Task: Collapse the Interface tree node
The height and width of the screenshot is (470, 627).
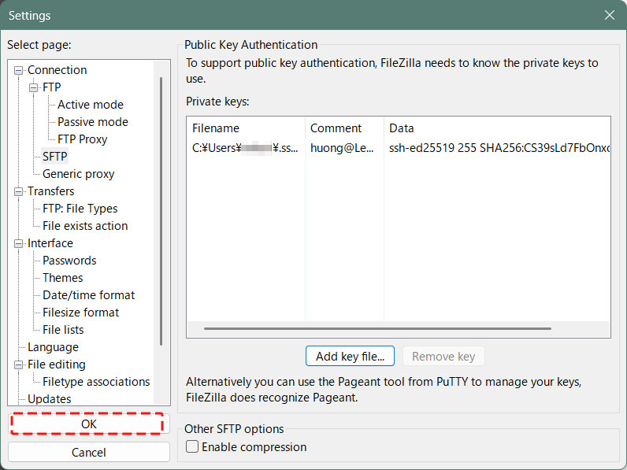Action: (20, 243)
